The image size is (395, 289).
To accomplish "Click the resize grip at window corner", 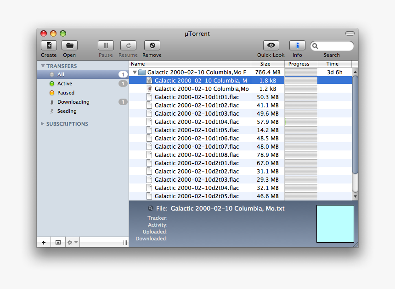I will coord(355,245).
